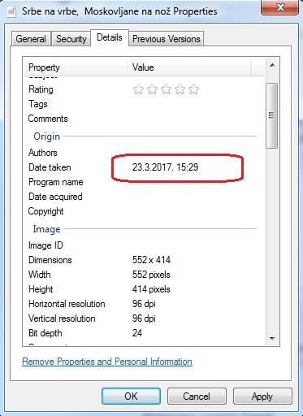Open the Security tab
303x416 pixels.
coord(71,39)
